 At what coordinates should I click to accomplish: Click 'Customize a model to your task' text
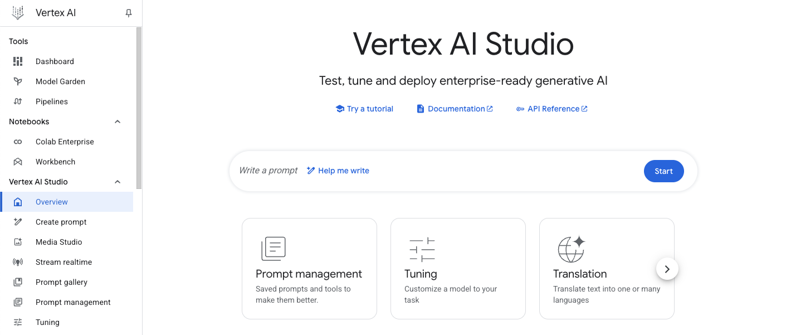click(451, 294)
